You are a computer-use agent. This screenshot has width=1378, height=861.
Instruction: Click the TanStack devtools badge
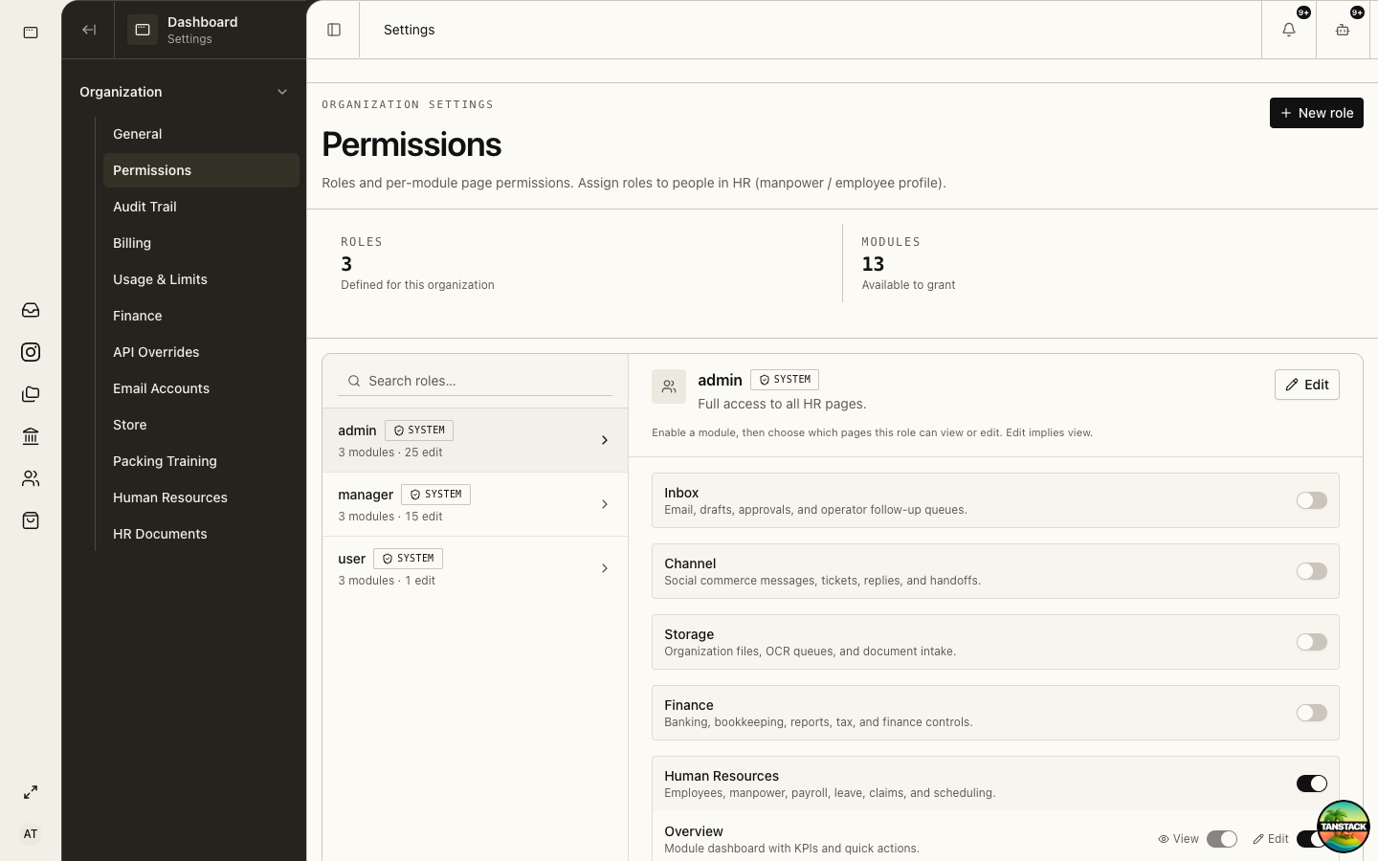[1343, 827]
